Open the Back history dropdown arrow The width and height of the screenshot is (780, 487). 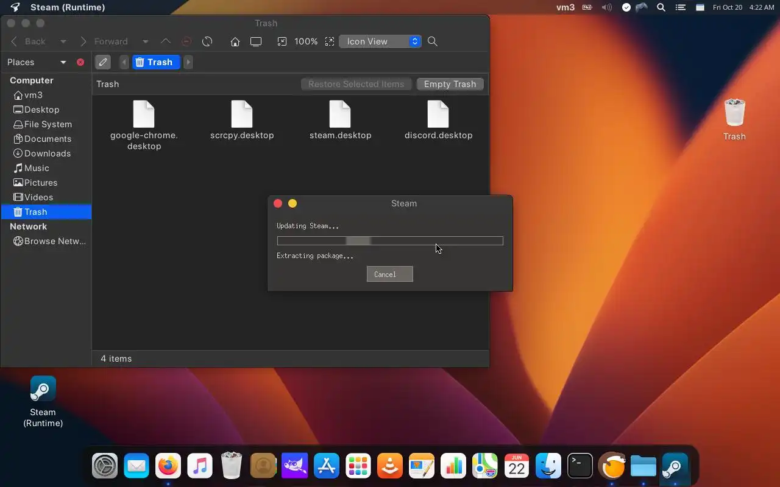(63, 41)
